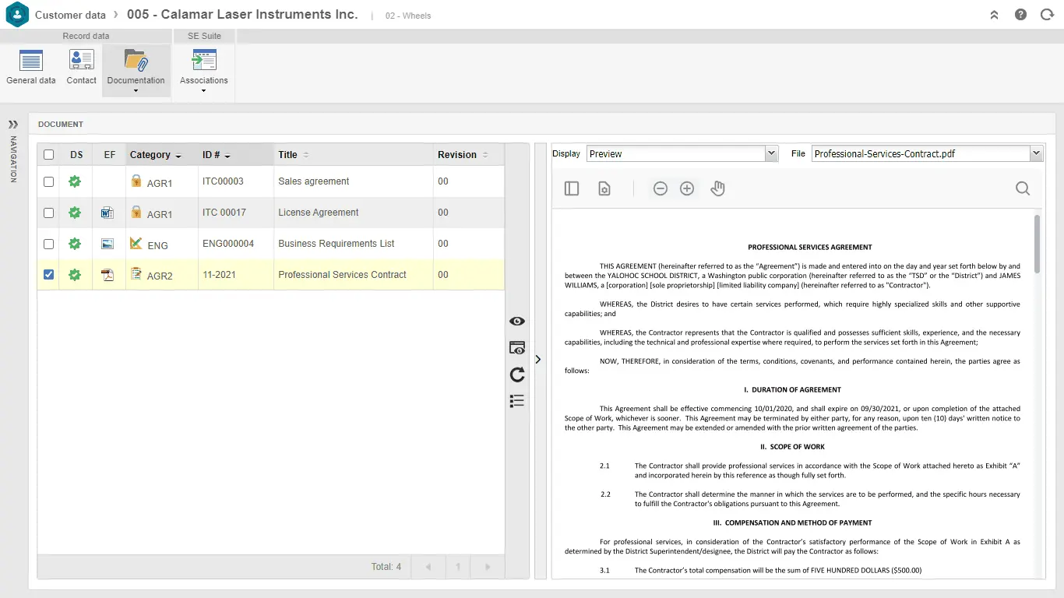Zoom in the PDF preview
The width and height of the screenshot is (1064, 598).
click(687, 188)
